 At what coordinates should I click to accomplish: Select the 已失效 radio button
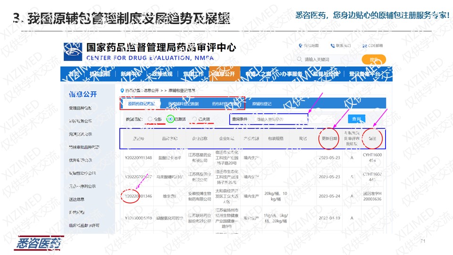pyautogui.click(x=194, y=119)
